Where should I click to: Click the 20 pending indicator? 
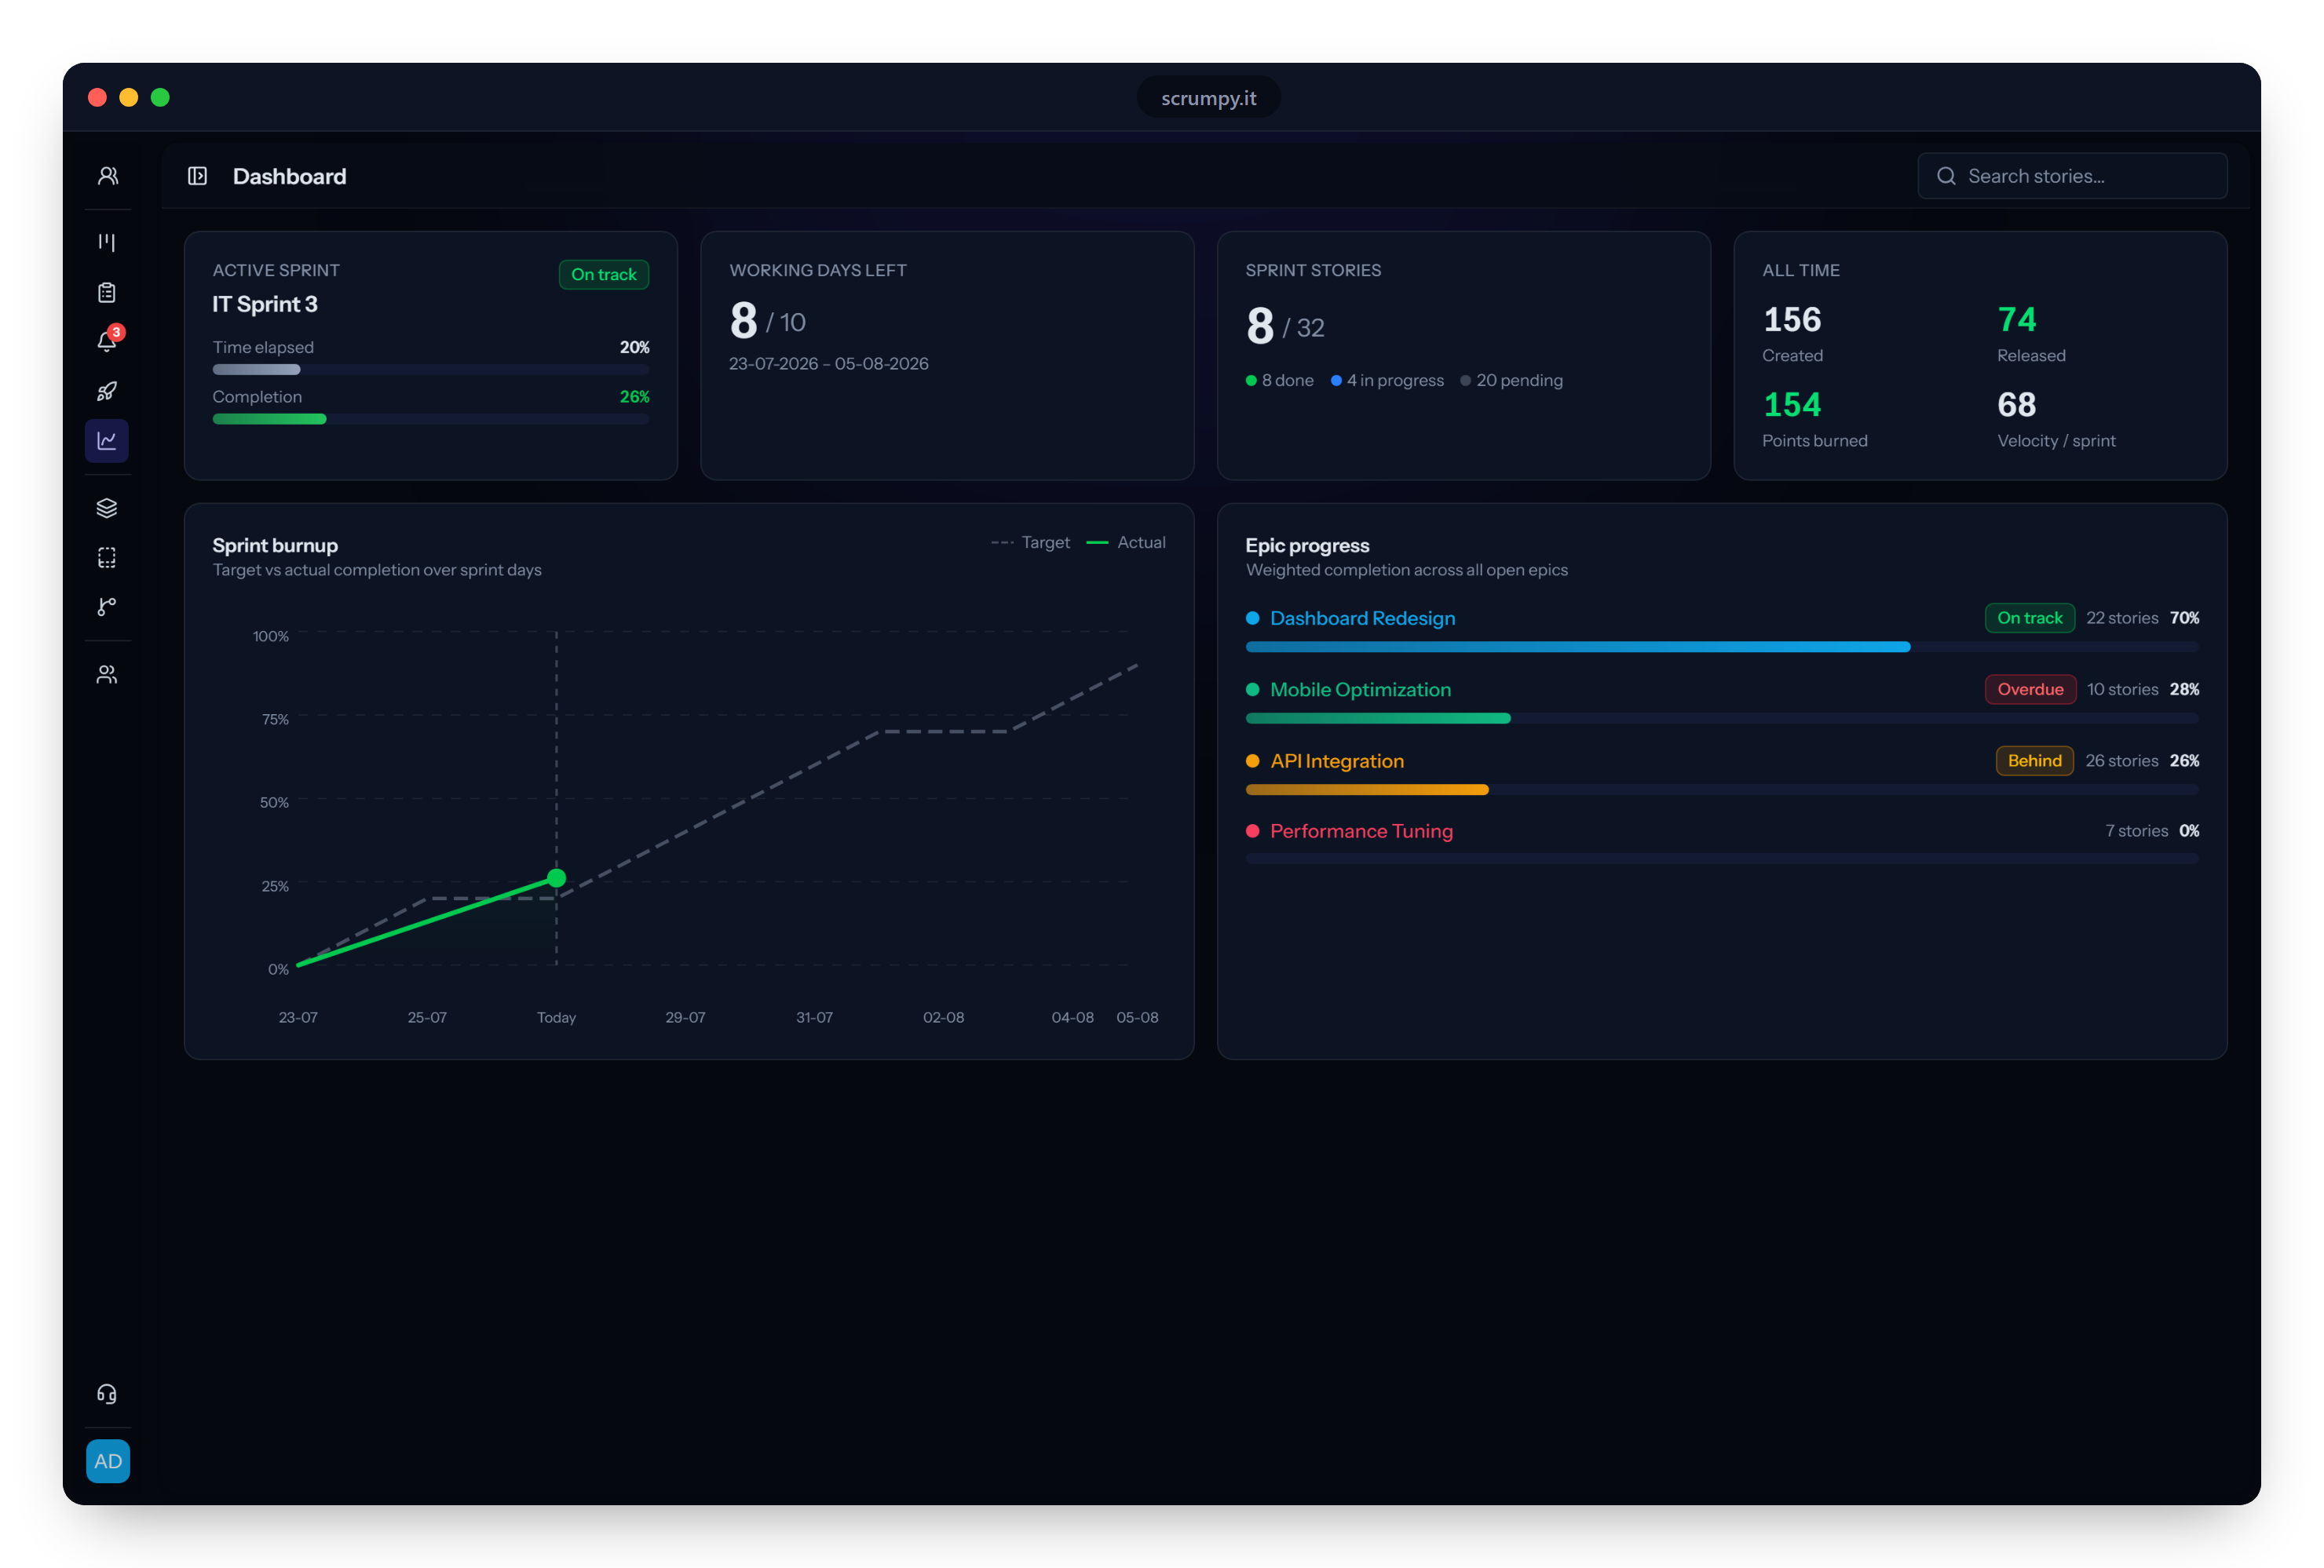coord(1511,380)
